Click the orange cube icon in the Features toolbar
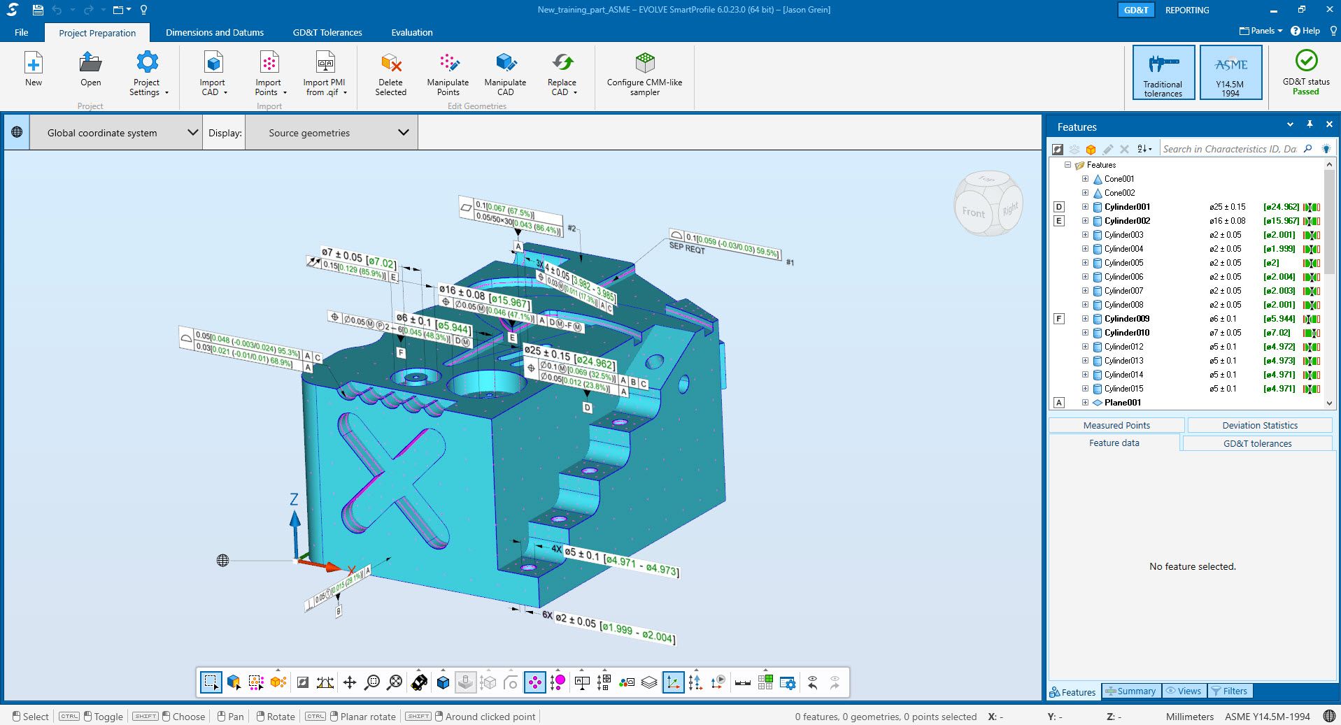Viewport: 1341px width, 725px height. click(x=1091, y=149)
